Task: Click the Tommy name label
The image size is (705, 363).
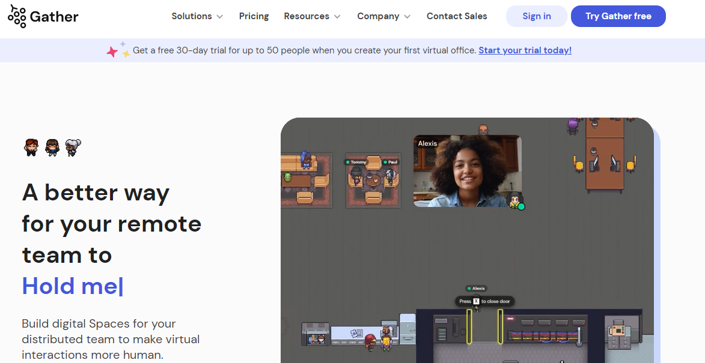Action: 356,162
